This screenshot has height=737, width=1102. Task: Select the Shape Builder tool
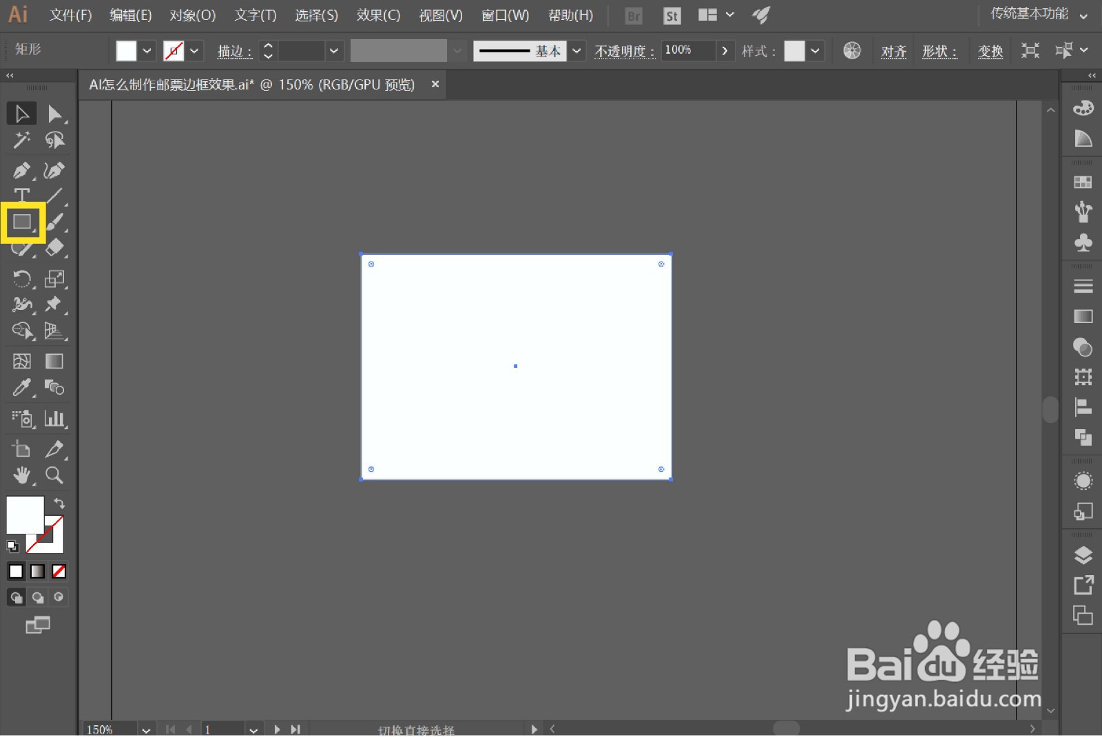point(22,331)
